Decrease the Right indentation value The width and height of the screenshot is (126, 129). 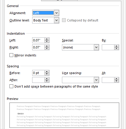coord(47,48)
